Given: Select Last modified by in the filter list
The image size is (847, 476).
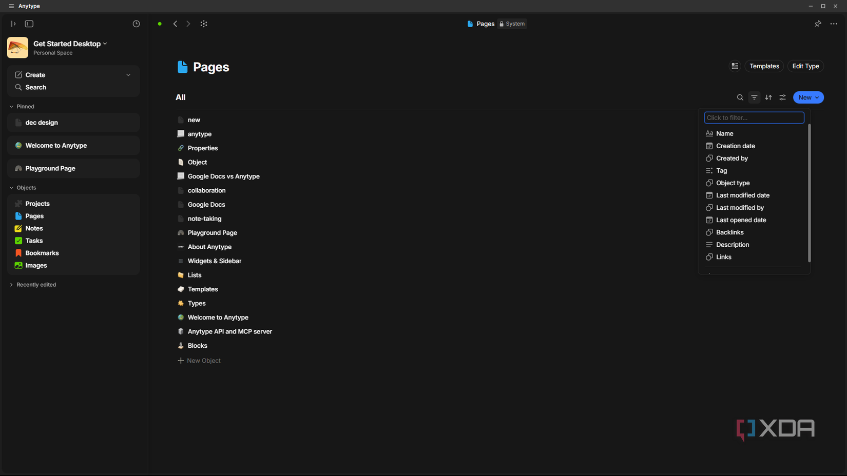Looking at the screenshot, I should (x=739, y=207).
